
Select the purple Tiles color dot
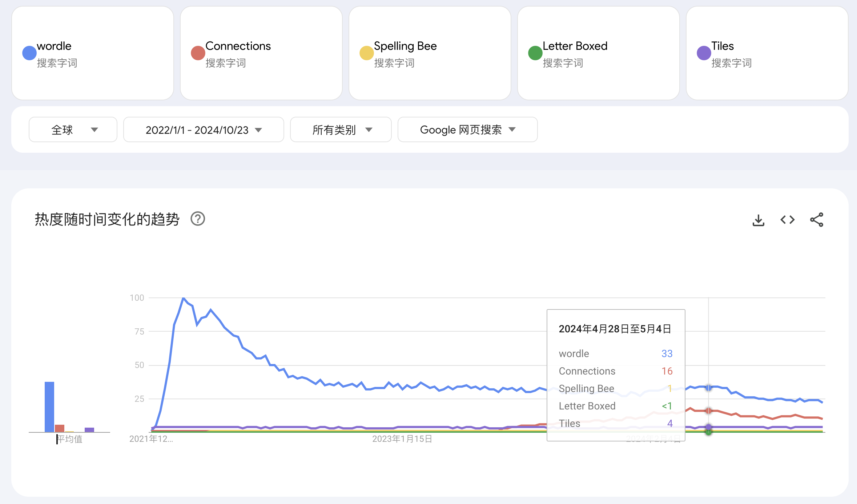(704, 53)
